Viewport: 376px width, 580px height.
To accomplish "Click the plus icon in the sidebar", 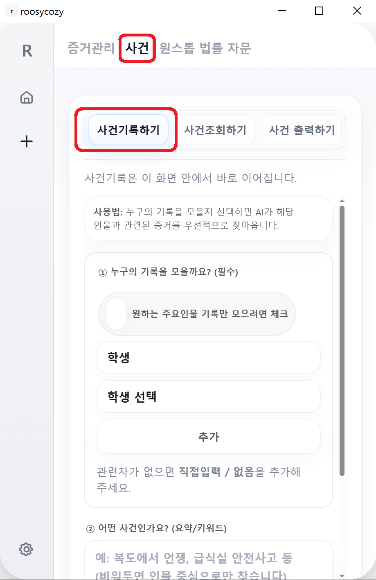I will (x=26, y=141).
